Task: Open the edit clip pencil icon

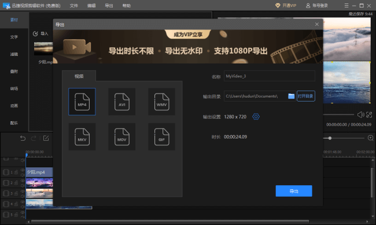Action: pyautogui.click(x=46, y=138)
